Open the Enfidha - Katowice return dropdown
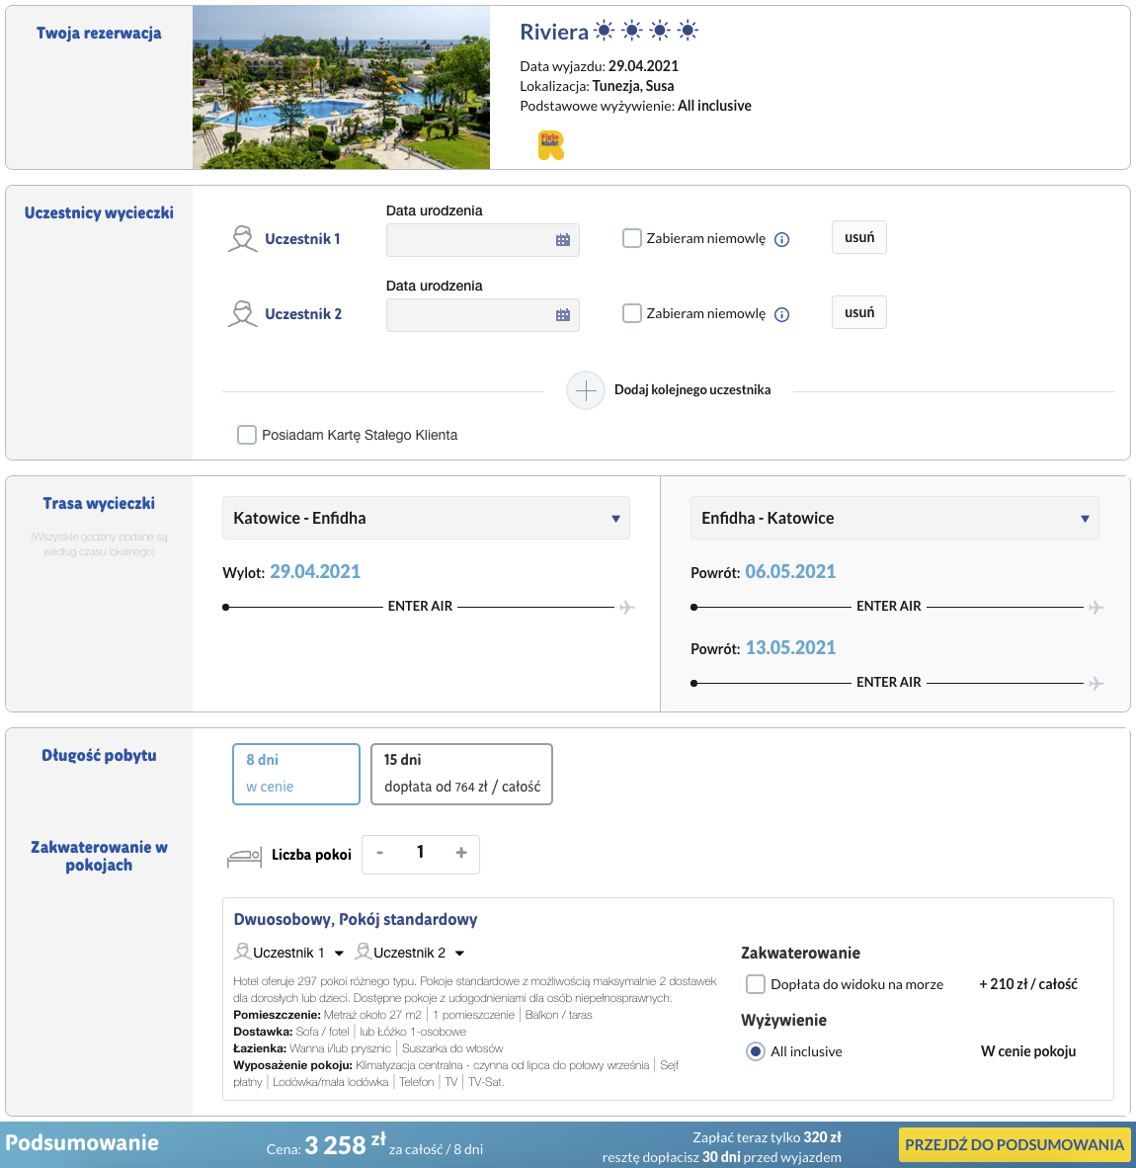The height and width of the screenshot is (1168, 1136). [x=894, y=518]
